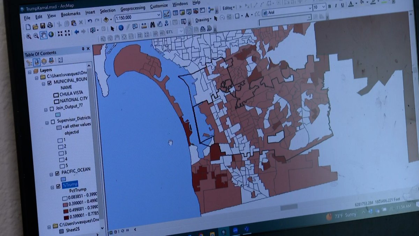Open the Bookmarks menu
The height and width of the screenshot is (236, 419).
coord(71,14)
